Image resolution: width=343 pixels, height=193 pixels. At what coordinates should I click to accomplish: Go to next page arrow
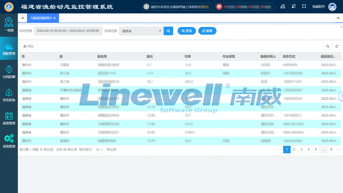coord(338,150)
